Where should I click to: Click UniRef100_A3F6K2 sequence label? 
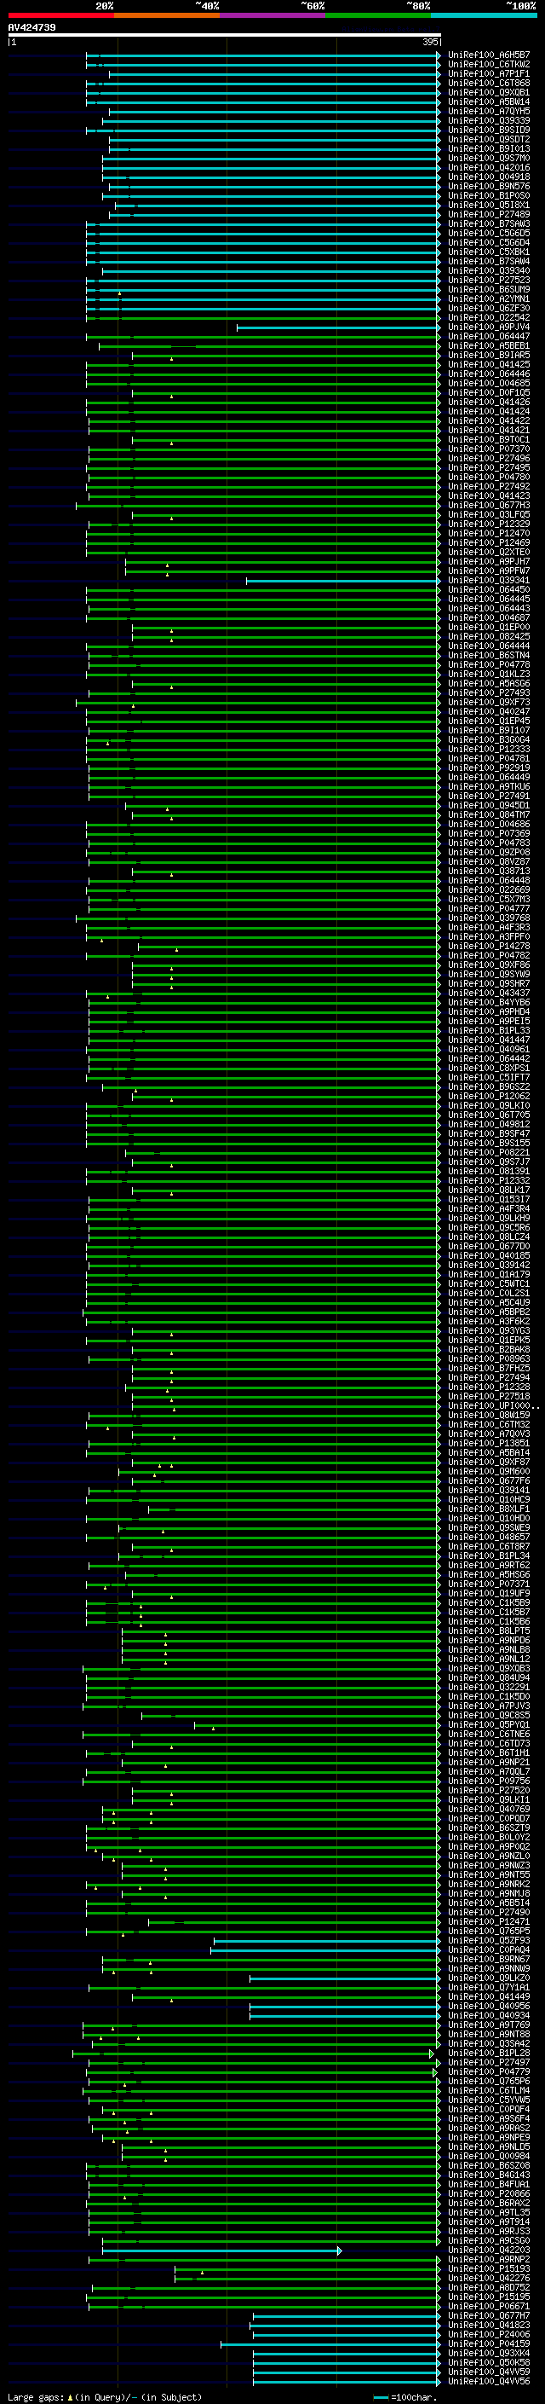point(488,1320)
